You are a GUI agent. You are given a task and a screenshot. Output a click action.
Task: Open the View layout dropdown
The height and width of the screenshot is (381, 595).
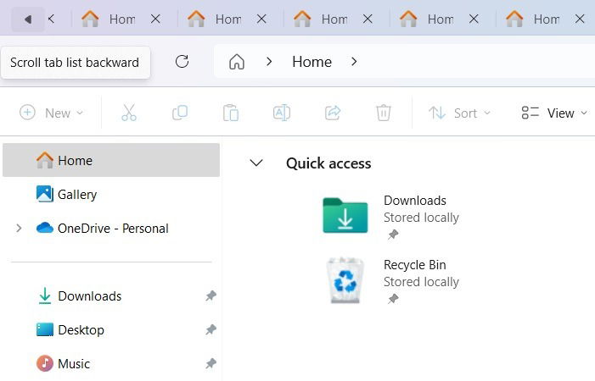554,113
